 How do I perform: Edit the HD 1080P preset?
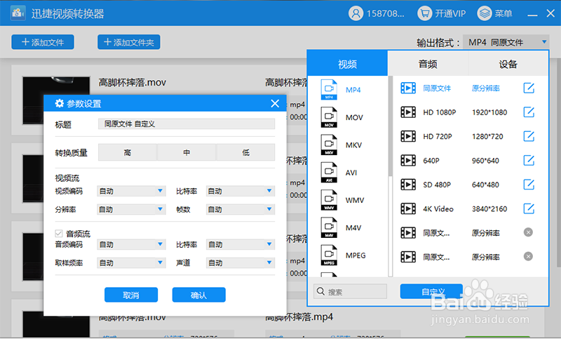click(529, 112)
